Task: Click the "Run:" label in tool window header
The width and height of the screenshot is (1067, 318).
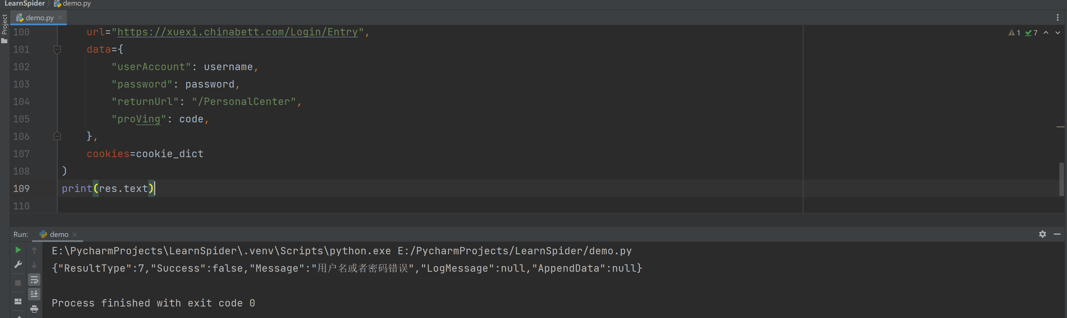Action: [x=21, y=234]
